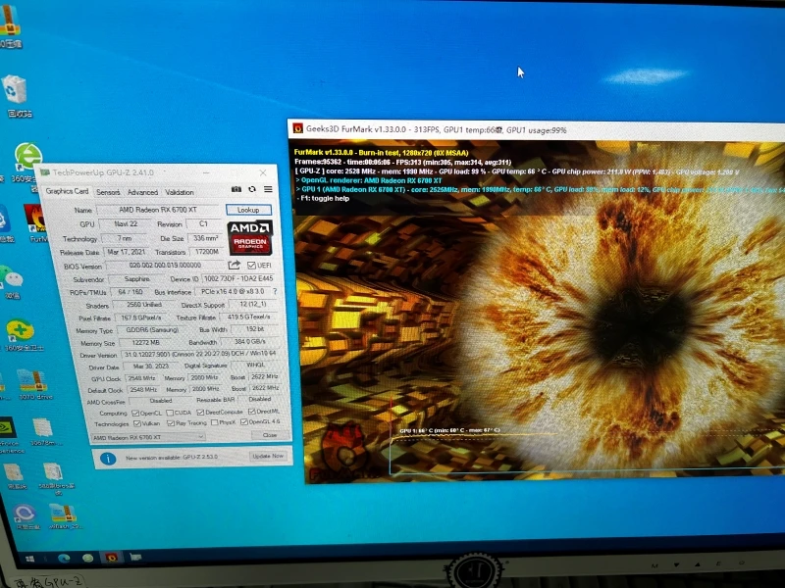Image resolution: width=785 pixels, height=588 pixels.
Task: Click the AMD Radeon Graphics logo
Action: click(x=250, y=238)
